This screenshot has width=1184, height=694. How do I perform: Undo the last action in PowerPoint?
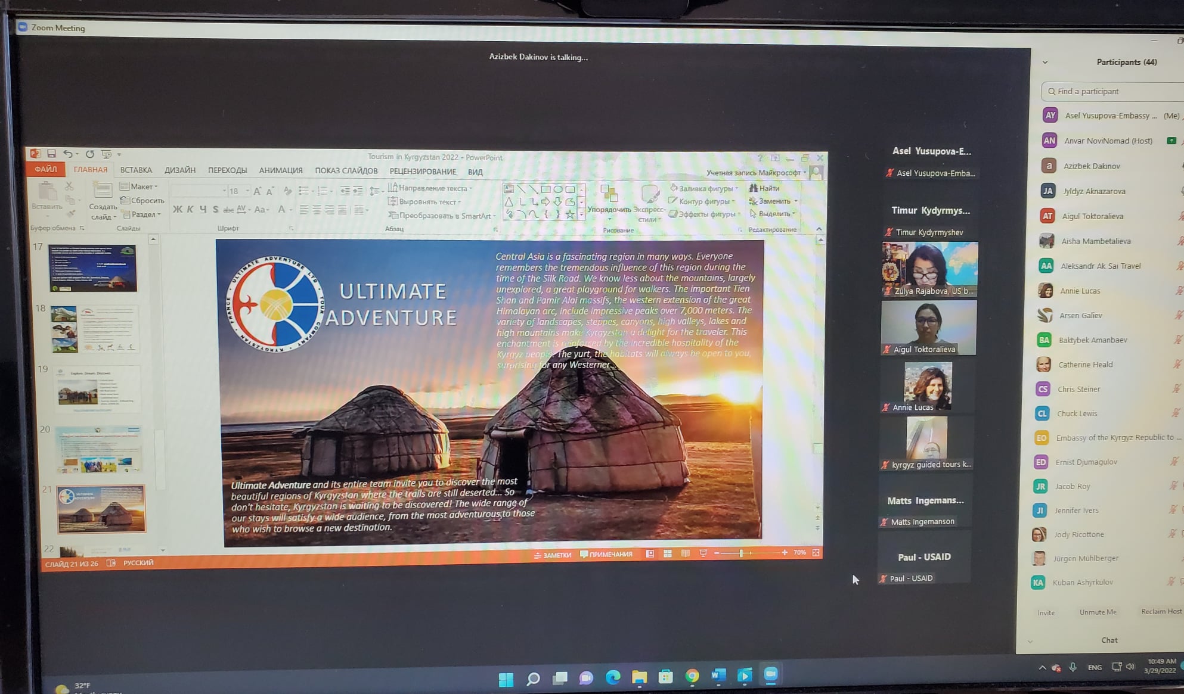[x=68, y=154]
